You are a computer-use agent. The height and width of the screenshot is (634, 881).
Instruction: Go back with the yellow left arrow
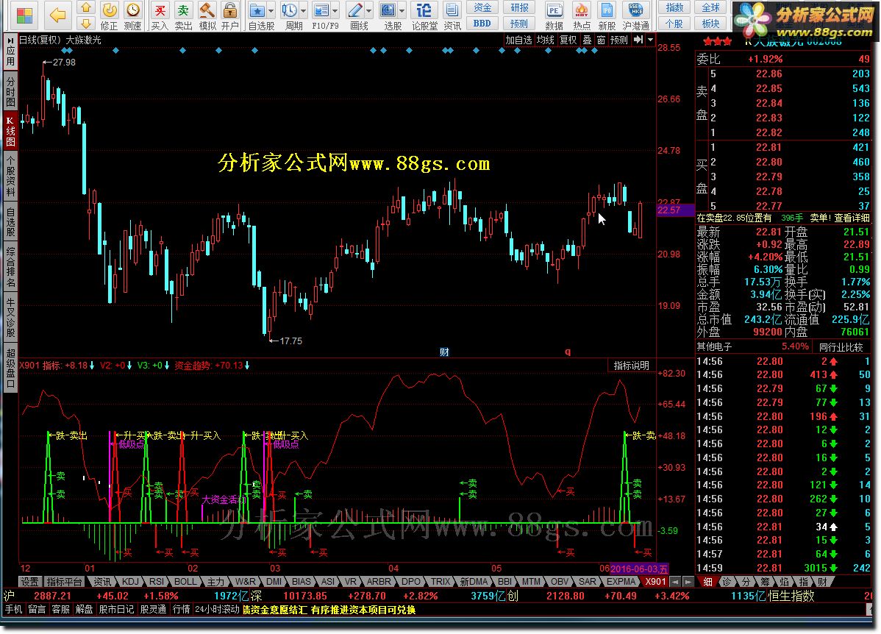pyautogui.click(x=58, y=15)
